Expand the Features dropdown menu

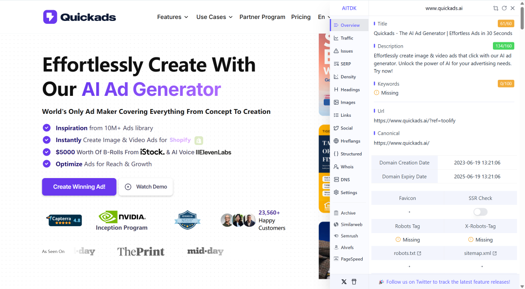tap(173, 17)
